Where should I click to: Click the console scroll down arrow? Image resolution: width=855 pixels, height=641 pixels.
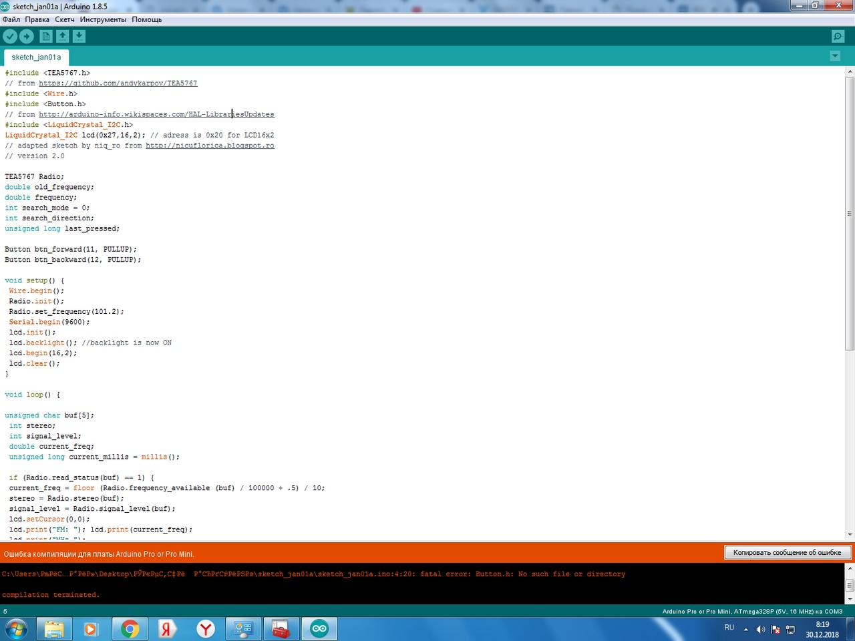pyautogui.click(x=850, y=599)
